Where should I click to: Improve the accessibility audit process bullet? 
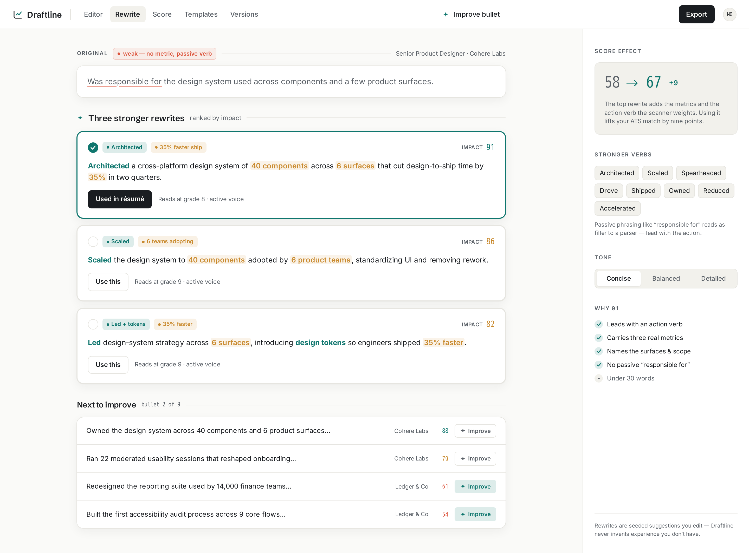click(x=475, y=514)
